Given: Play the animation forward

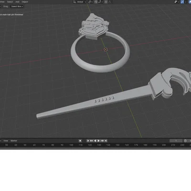Looking at the screenshot, I should coord(98,141).
